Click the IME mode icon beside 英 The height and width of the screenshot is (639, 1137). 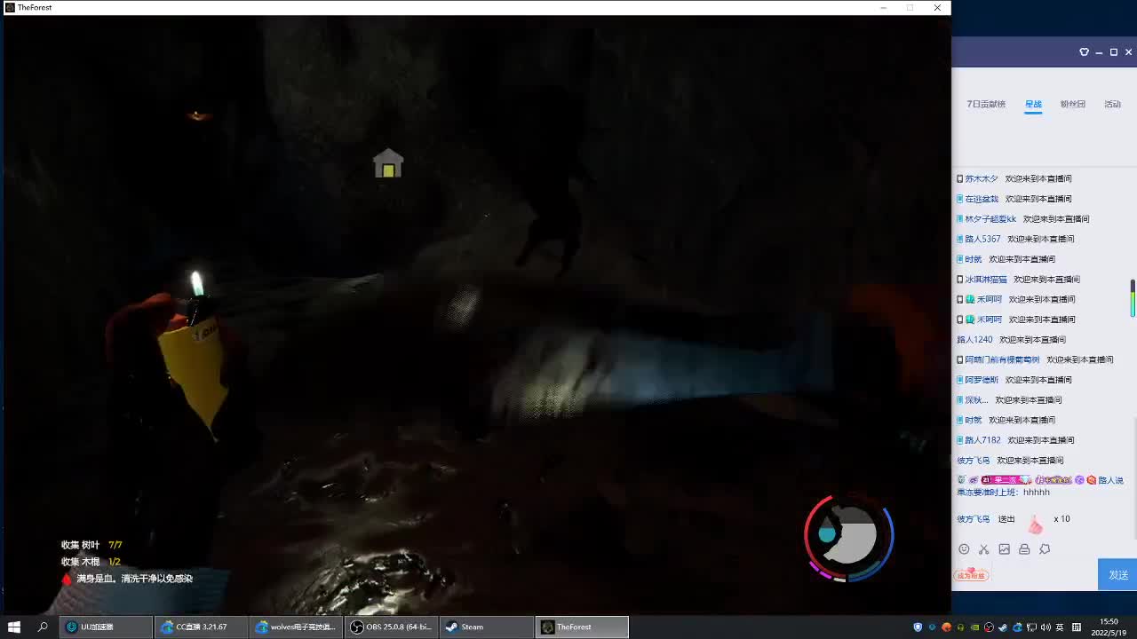point(1077,627)
